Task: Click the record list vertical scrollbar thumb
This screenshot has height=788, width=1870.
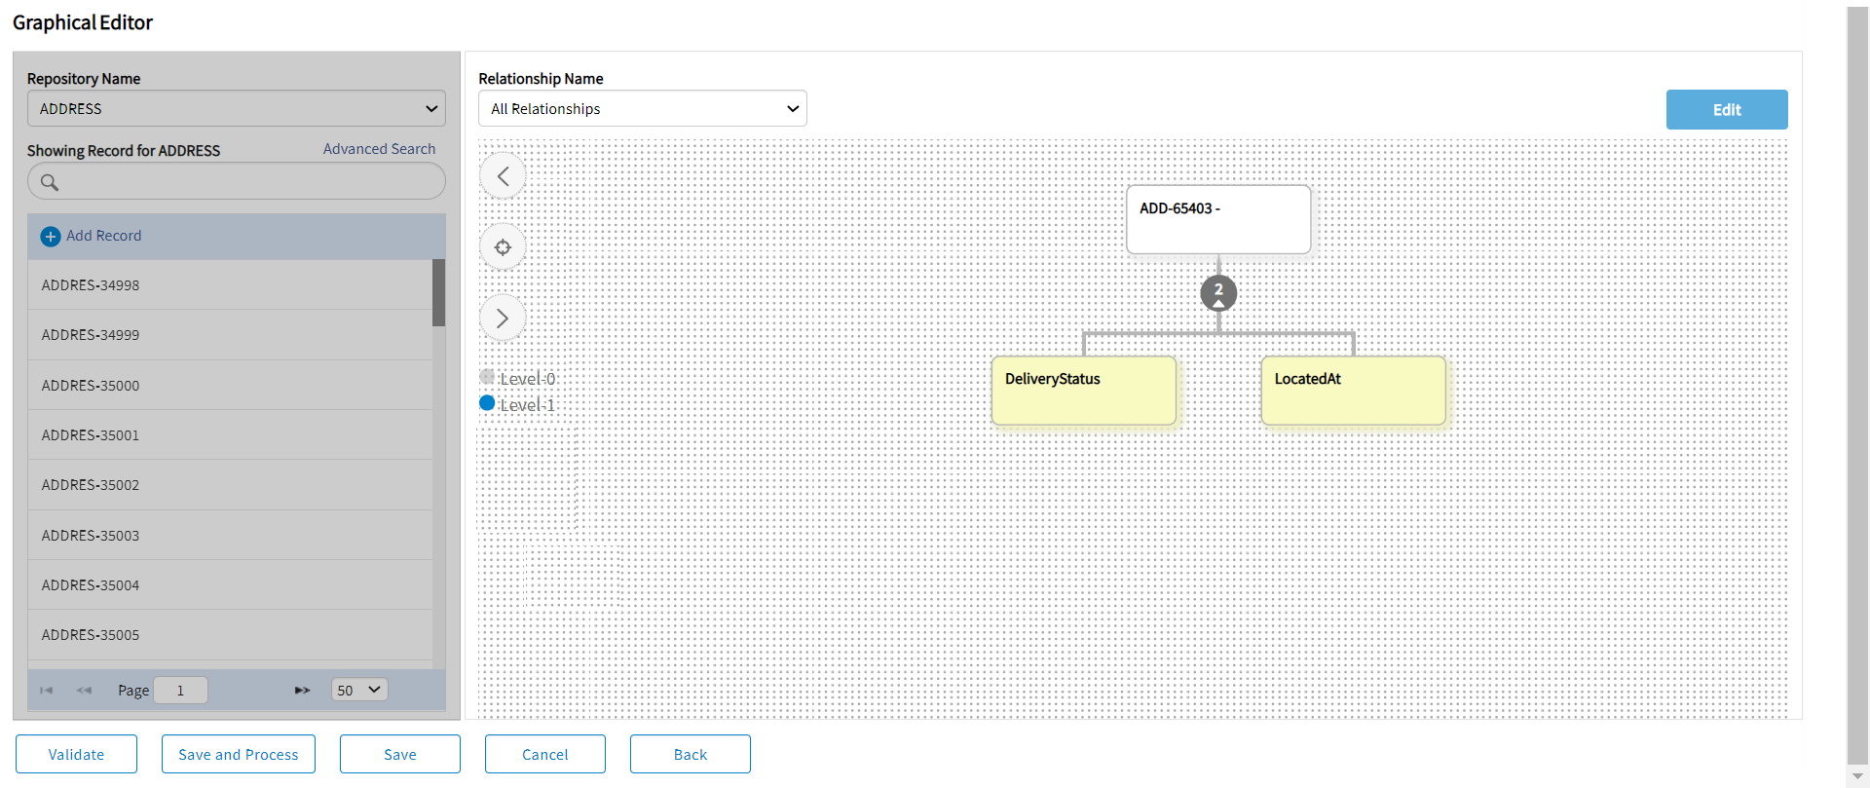Action: [438, 292]
